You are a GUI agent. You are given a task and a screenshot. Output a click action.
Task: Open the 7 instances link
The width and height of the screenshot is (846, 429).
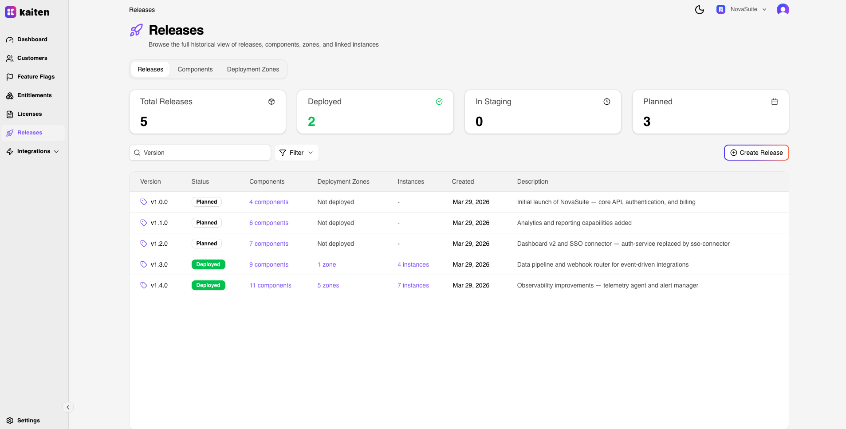pos(413,285)
